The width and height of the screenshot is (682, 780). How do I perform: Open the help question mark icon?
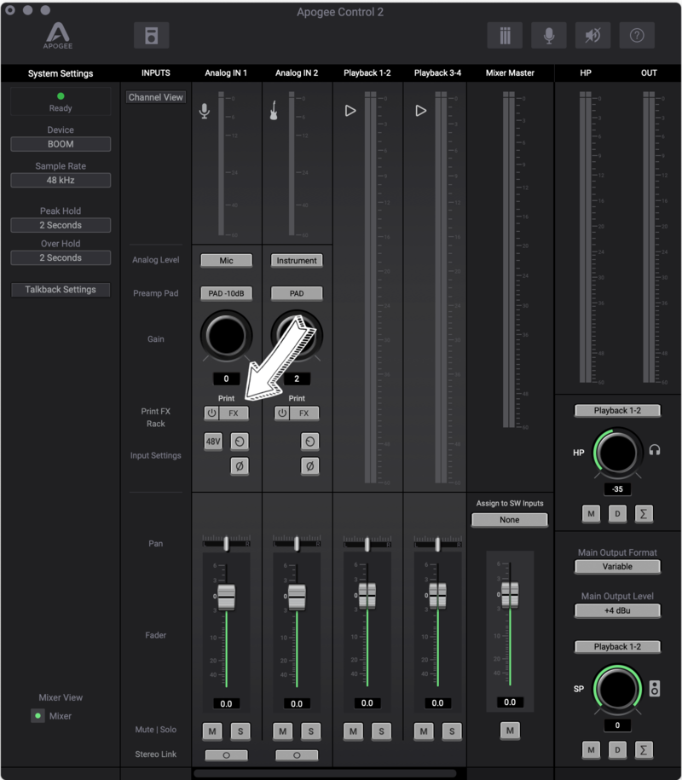637,35
